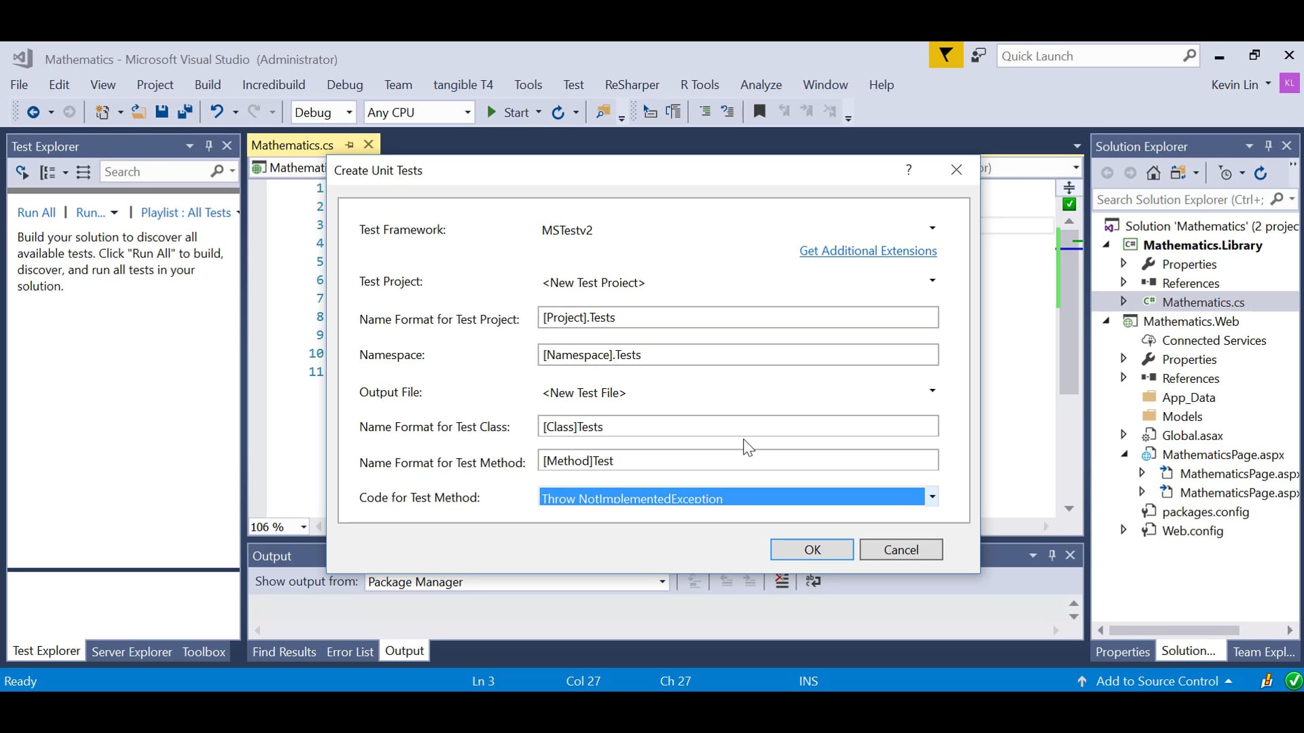Refresh Solution Explorer with the refresh icon

(x=1261, y=173)
